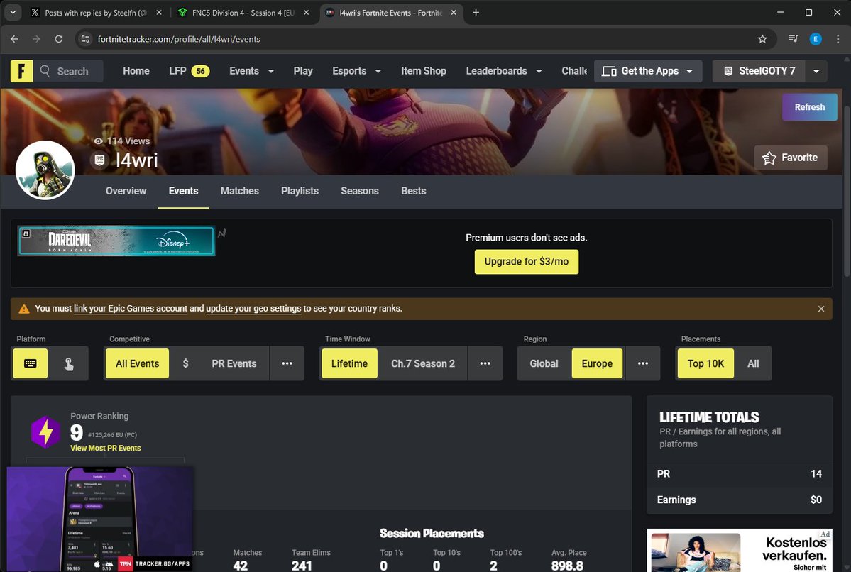
Task: Select All Events competitive filter
Action: pos(137,363)
